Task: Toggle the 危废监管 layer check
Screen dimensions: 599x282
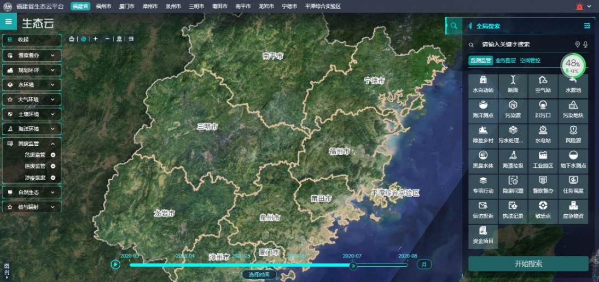Action: click(53, 155)
